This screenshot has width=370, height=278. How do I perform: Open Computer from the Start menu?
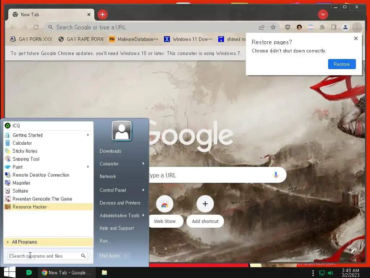(x=109, y=164)
